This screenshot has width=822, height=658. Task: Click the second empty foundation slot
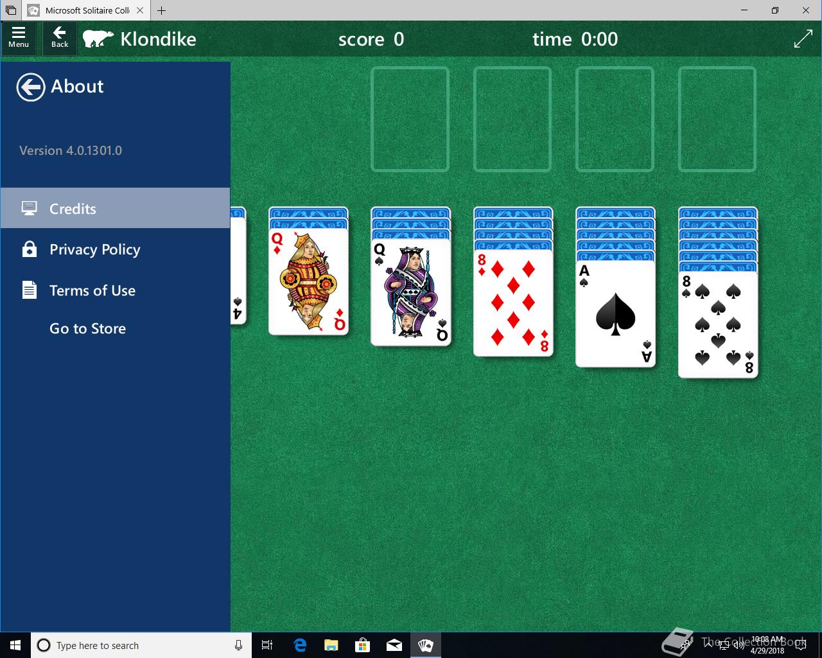tap(512, 119)
